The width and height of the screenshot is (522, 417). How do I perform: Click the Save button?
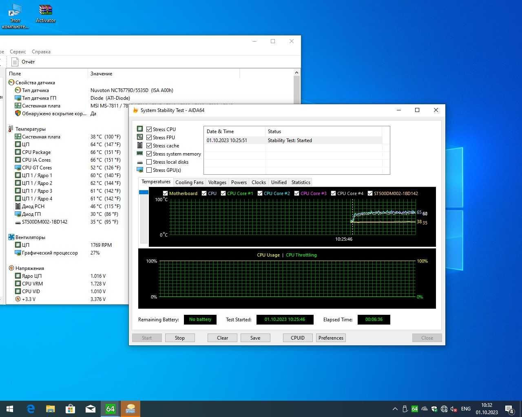(x=255, y=338)
